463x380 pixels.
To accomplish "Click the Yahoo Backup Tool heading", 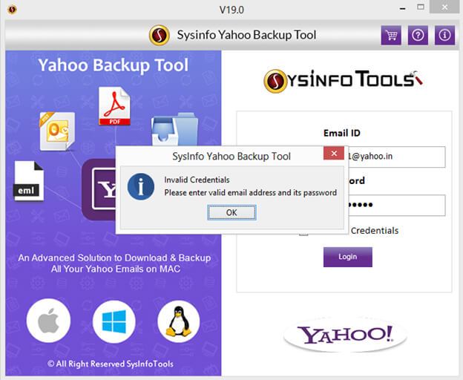I will 113,65.
